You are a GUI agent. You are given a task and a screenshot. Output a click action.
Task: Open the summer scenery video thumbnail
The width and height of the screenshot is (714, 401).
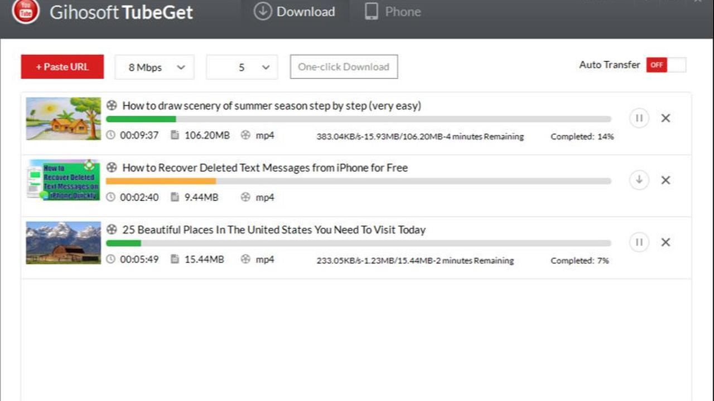click(x=64, y=119)
